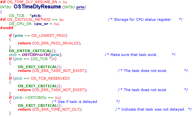Click OS_ERR_TASK_NOT_EXIST under the OS_TCB_RESERVED check
Image resolution: width=194 pixels, height=117 pixels.
pyautogui.click(x=59, y=90)
